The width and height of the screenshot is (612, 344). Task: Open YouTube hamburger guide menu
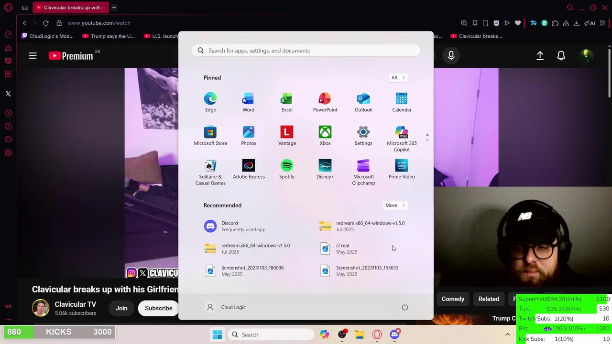(33, 56)
